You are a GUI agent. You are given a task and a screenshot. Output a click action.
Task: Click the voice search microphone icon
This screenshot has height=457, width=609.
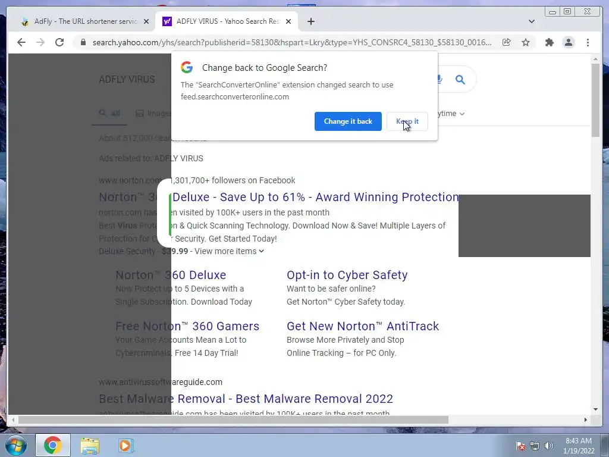tap(440, 79)
